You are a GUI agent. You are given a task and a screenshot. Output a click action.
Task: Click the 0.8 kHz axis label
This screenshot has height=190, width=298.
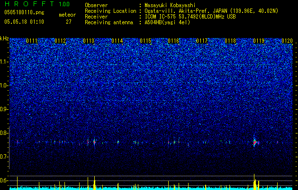tap(3, 133)
